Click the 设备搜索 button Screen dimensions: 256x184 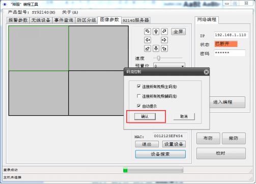pos(160,154)
